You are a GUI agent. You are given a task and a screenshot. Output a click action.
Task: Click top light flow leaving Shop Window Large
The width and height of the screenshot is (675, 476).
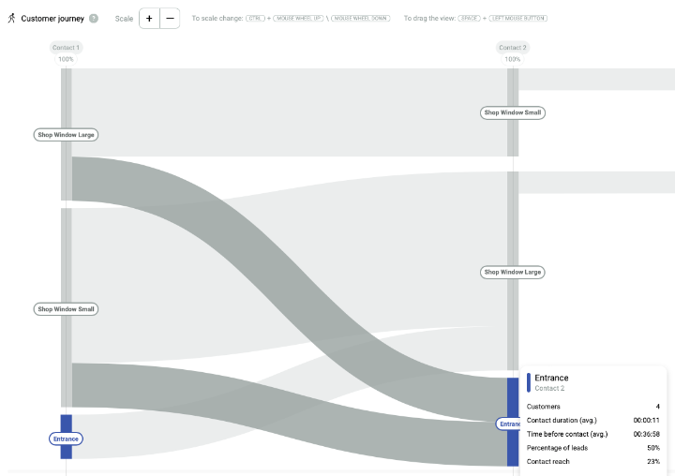[x=281, y=112]
